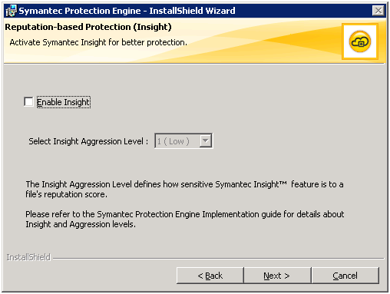Image resolution: width=390 pixels, height=294 pixels.
Task: Click the dotted Enable Insight label text
Action: pos(64,102)
